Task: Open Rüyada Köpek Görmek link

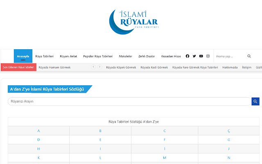Action: point(121,67)
